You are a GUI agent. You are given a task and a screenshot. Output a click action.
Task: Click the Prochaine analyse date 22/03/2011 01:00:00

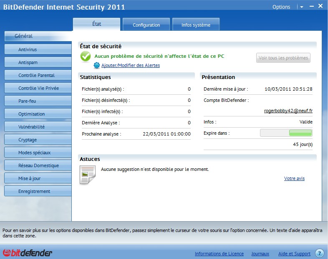pyautogui.click(x=167, y=134)
